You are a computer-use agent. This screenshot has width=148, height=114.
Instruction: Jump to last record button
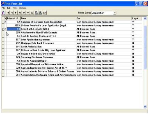[20, 13]
